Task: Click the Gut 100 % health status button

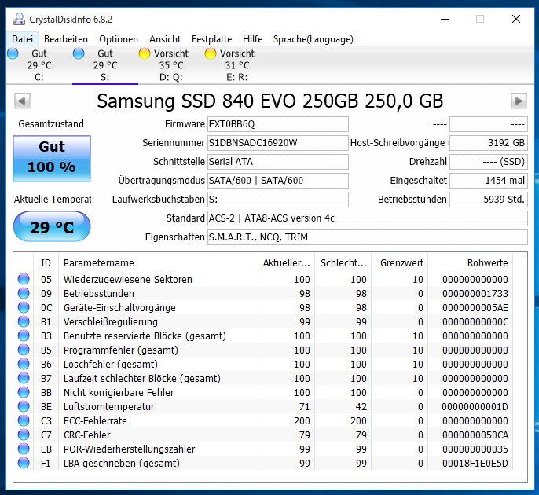Action: tap(52, 159)
